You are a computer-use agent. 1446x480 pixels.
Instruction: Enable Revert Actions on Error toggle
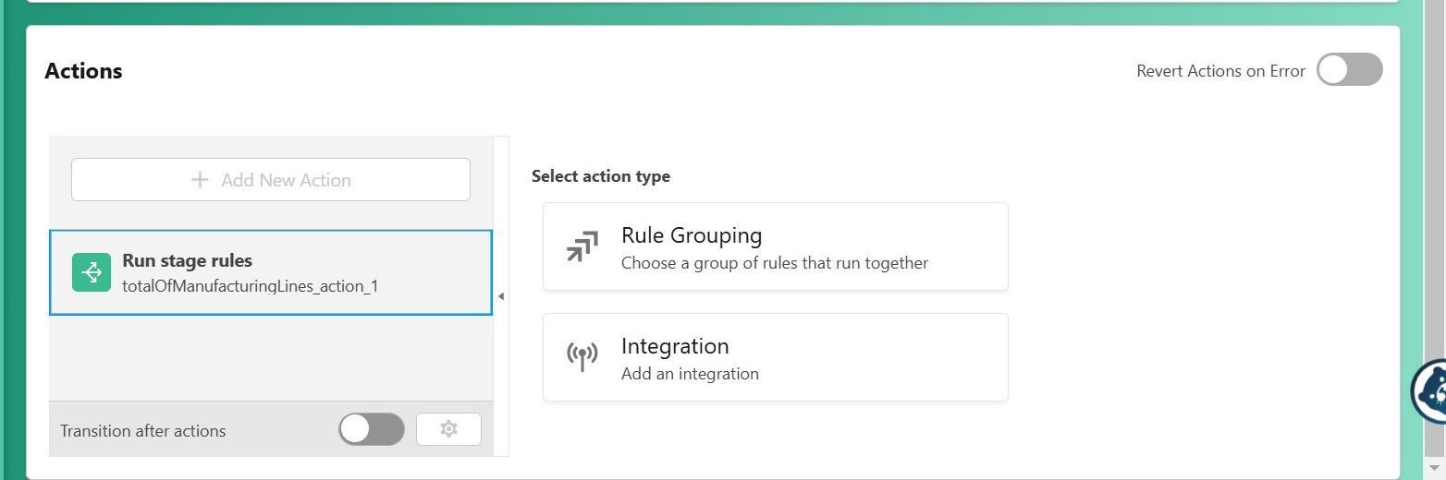[x=1349, y=69]
